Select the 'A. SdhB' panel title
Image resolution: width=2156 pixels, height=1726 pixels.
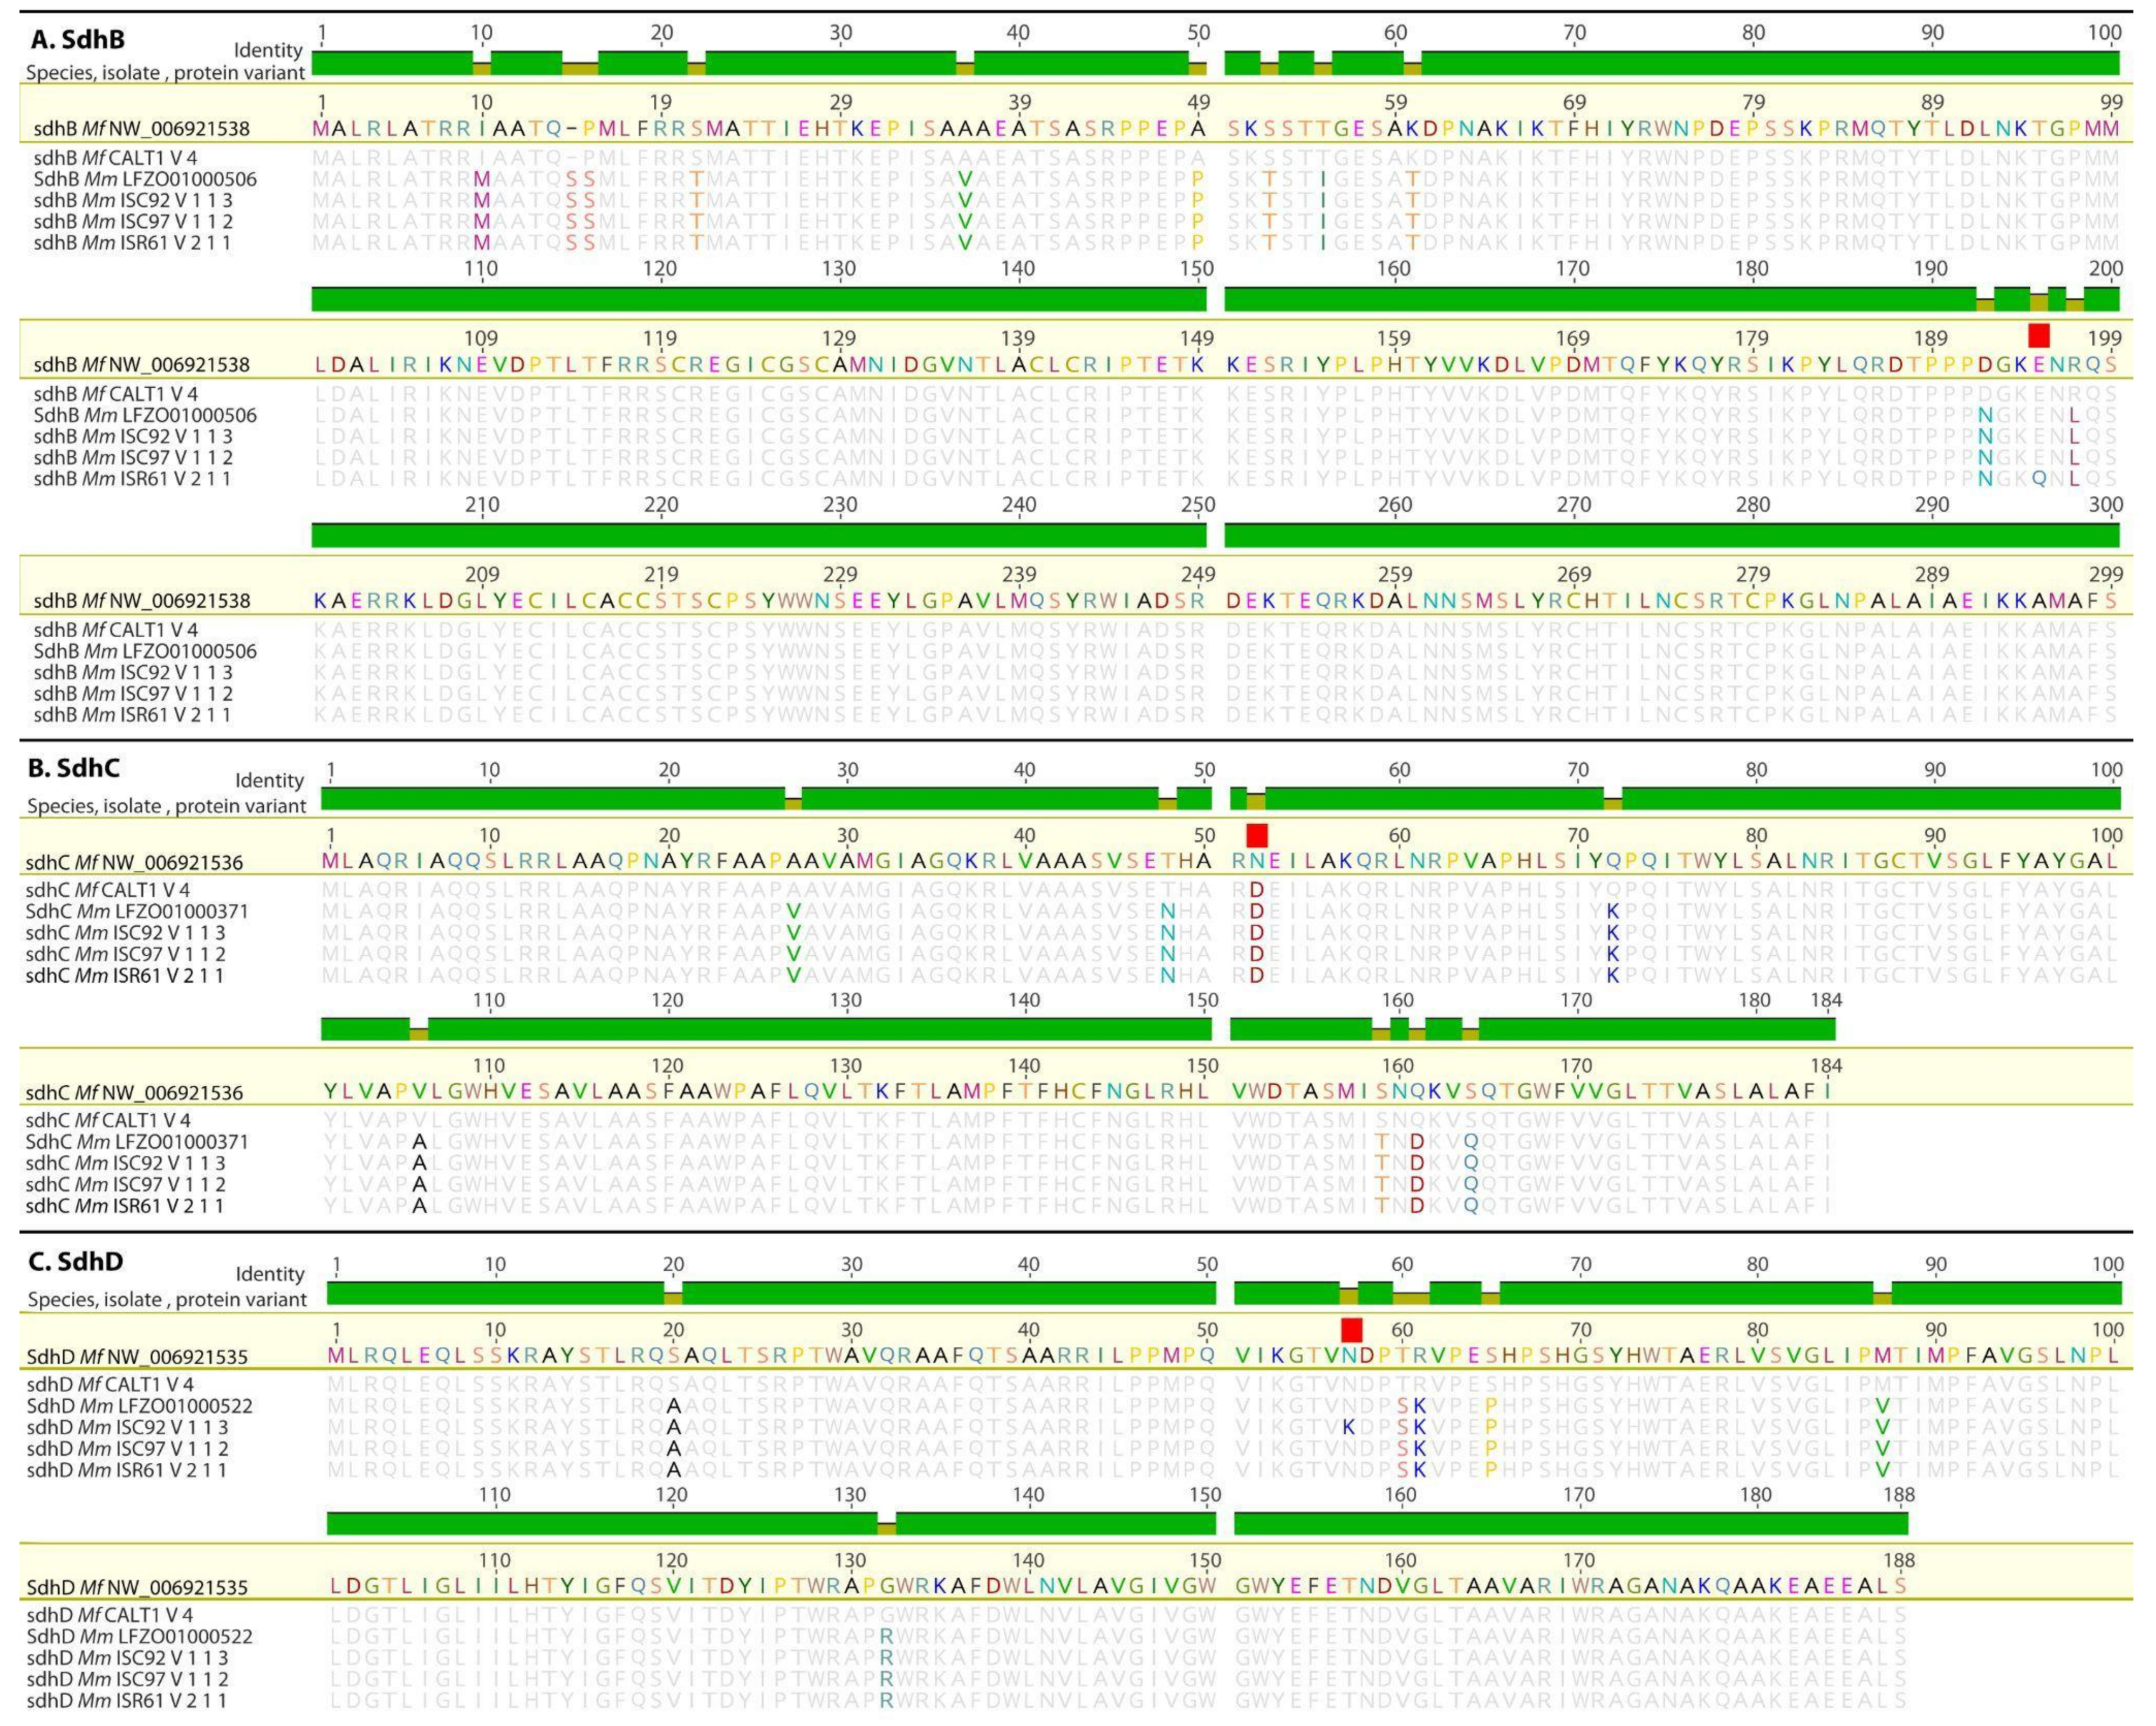click(x=79, y=40)
